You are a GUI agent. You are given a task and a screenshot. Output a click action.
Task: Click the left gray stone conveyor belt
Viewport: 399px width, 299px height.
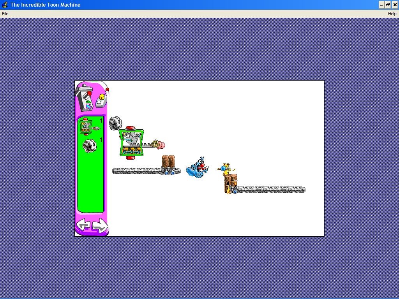147,171
